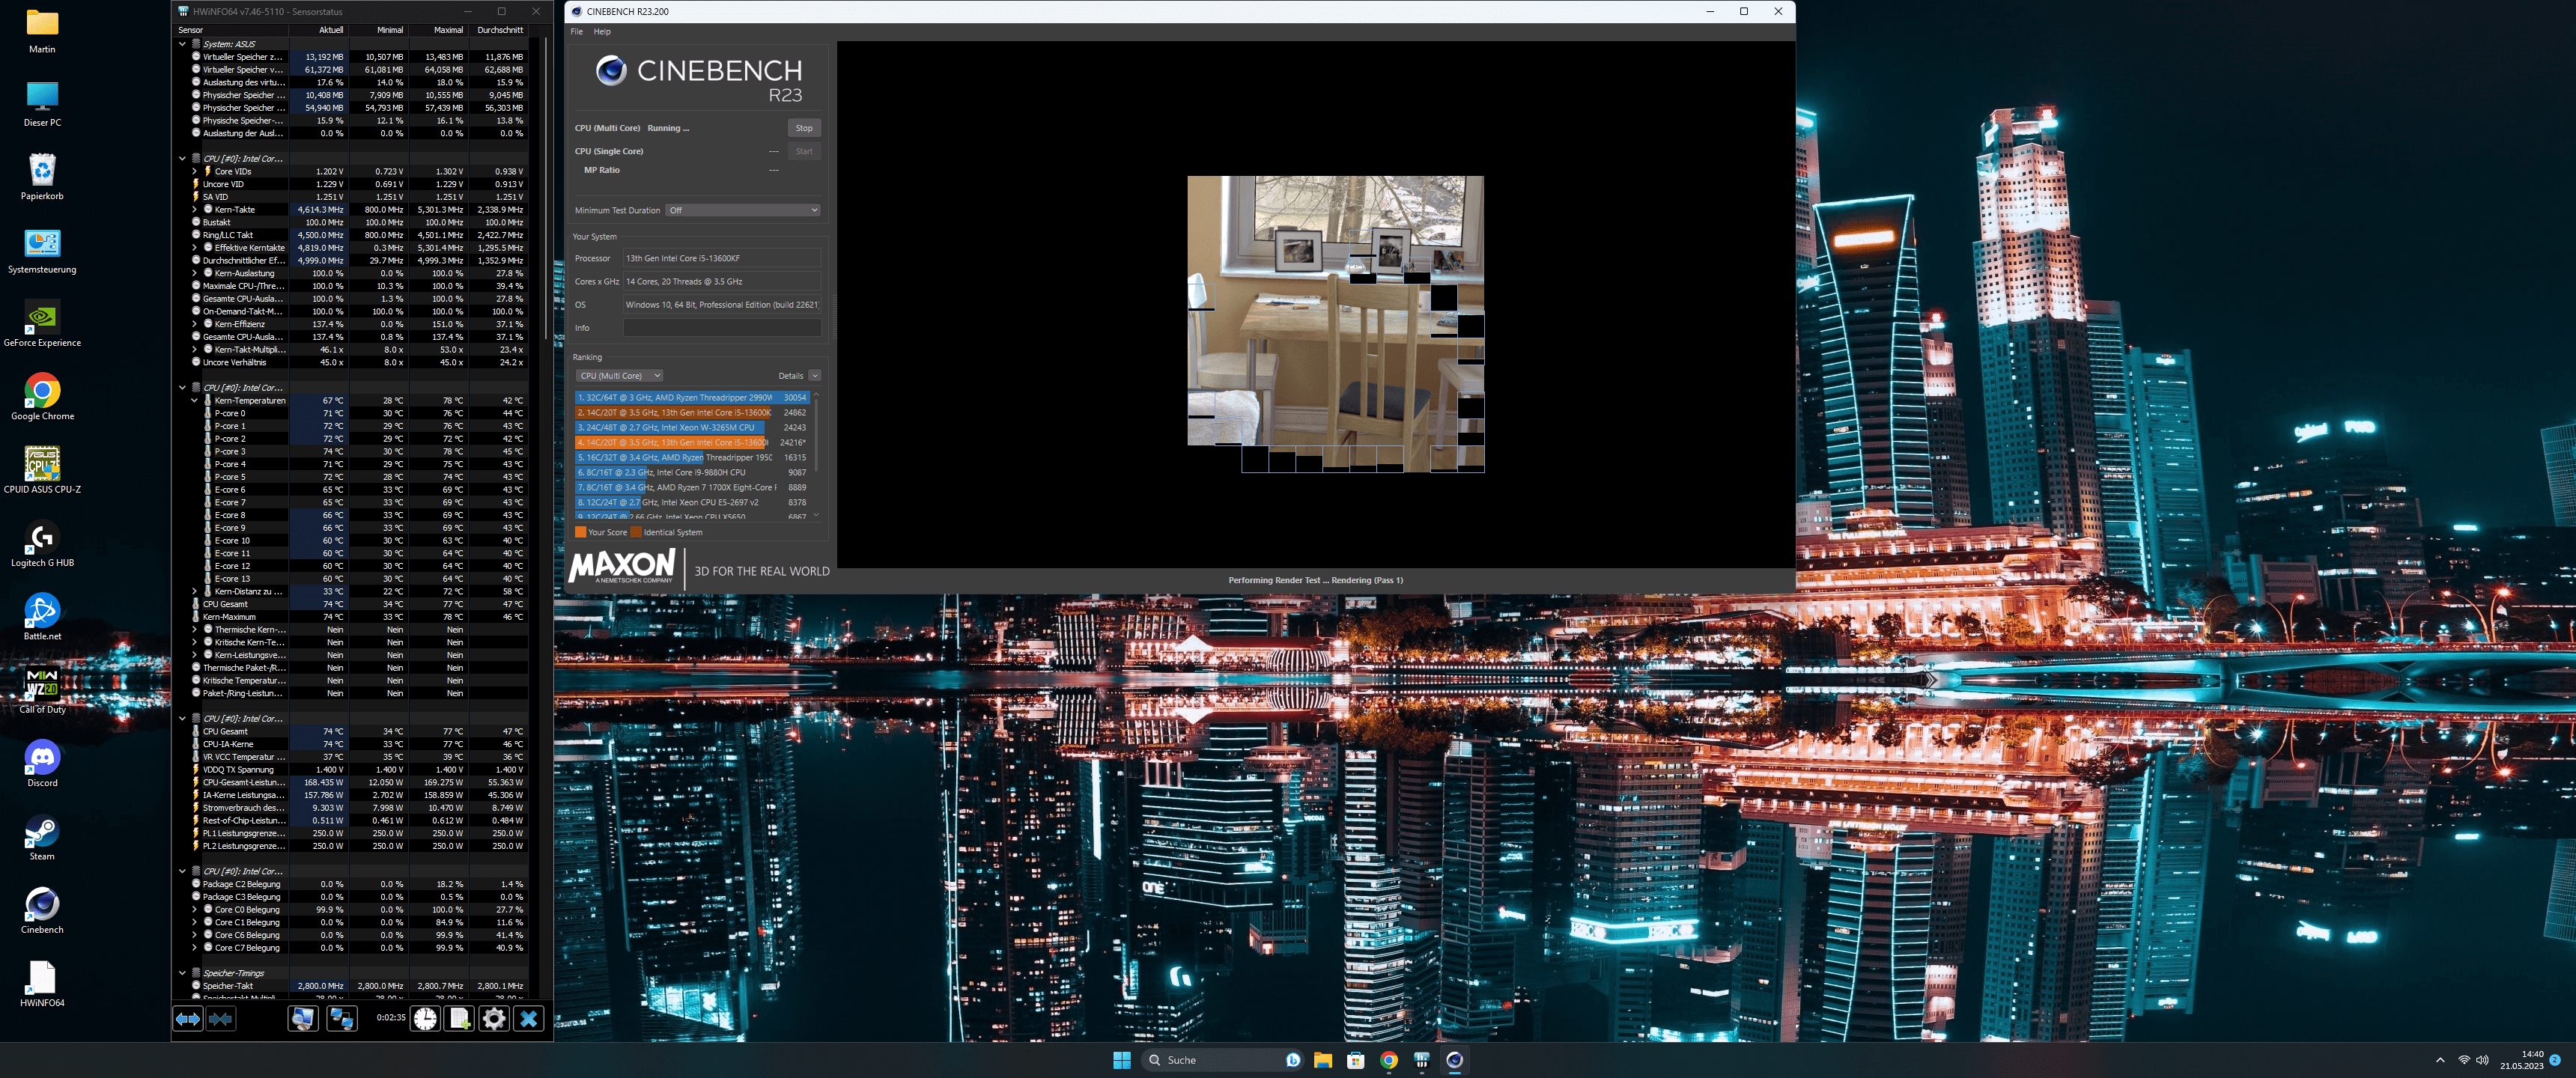Show hidden tray icons chevron
The width and height of the screenshot is (2576, 1078).
click(2440, 1060)
